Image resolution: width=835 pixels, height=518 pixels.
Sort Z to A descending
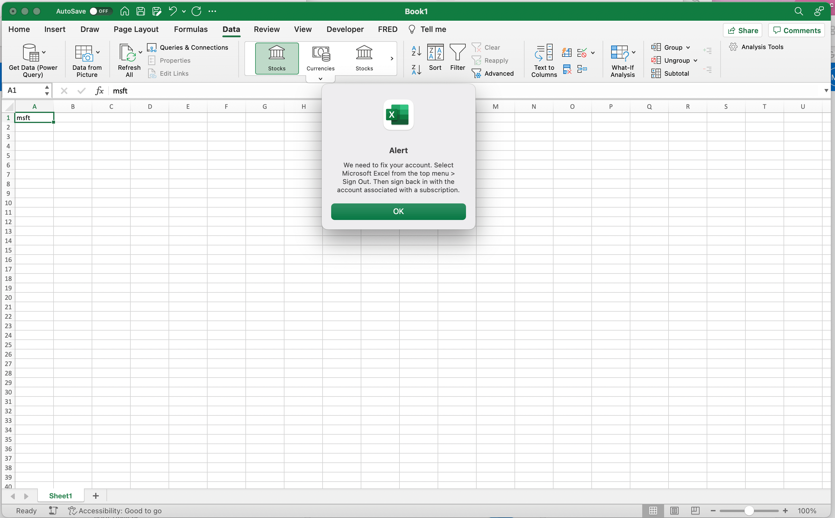[x=416, y=70]
